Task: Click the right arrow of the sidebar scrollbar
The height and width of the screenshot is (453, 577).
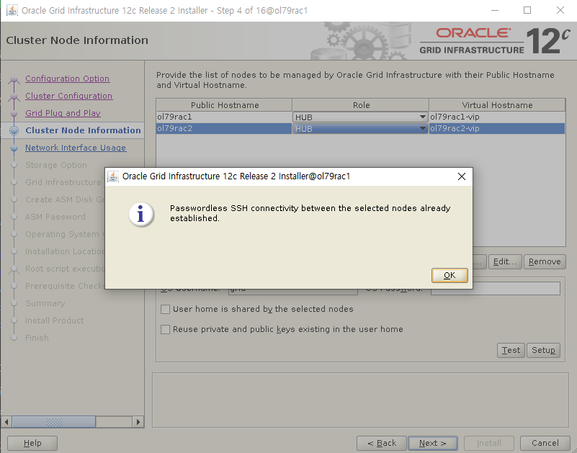Action: [x=138, y=422]
